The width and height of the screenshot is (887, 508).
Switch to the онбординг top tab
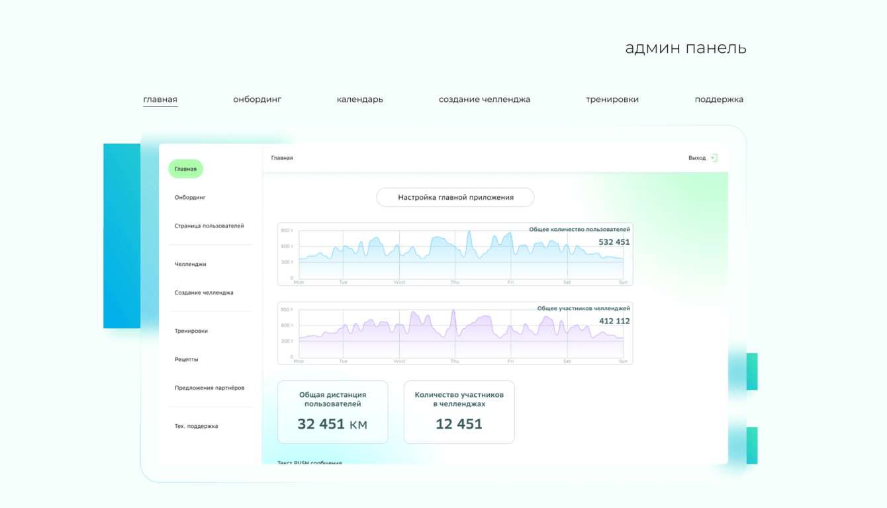[x=257, y=99]
